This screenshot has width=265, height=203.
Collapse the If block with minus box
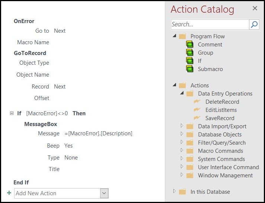point(12,113)
